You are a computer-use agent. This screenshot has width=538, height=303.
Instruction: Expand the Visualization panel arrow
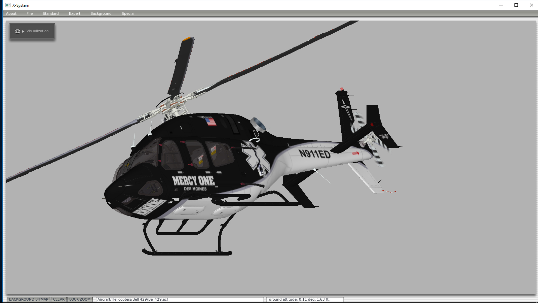click(x=23, y=31)
